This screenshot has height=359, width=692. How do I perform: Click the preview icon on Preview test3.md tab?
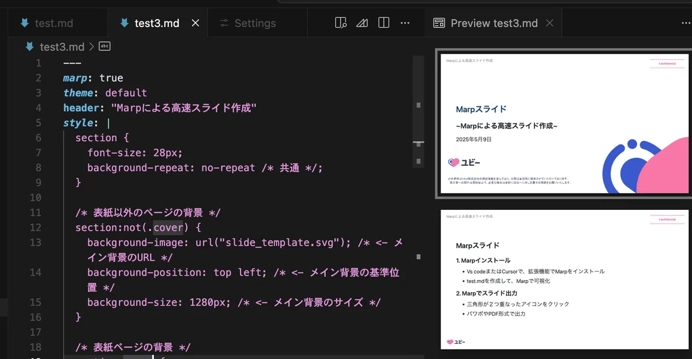[x=439, y=23]
